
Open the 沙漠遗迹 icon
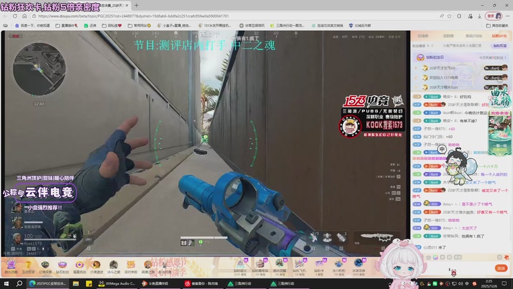coord(96,267)
